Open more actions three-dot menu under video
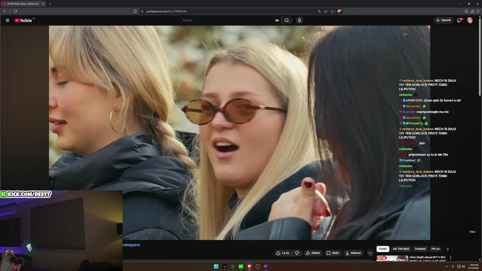The height and width of the screenshot is (271, 482). [370, 253]
